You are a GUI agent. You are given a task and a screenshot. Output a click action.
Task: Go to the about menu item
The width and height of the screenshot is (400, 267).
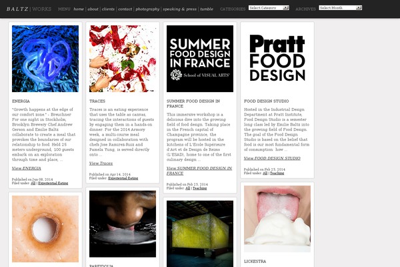pos(93,9)
